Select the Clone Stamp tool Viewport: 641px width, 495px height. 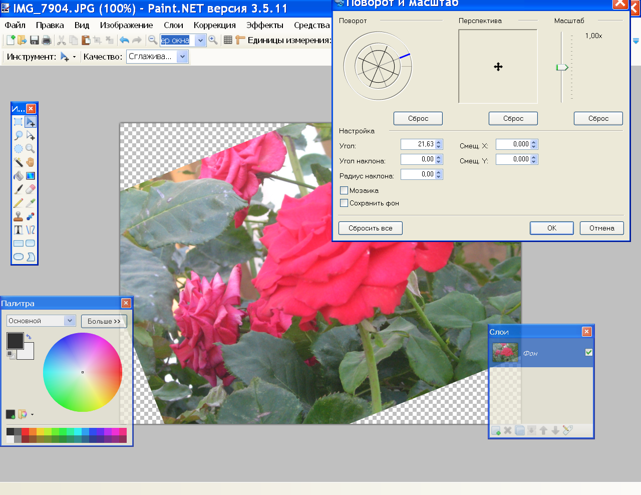19,216
